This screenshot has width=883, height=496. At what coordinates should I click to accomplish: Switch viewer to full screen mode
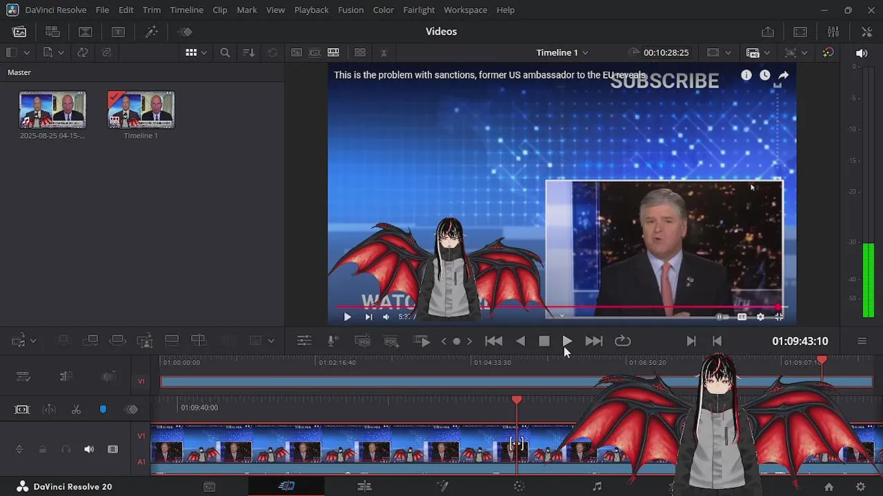[x=800, y=32]
